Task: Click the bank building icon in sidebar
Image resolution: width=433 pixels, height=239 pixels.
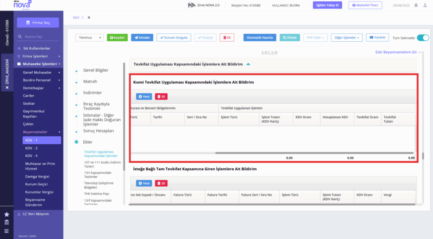Action: point(7,222)
